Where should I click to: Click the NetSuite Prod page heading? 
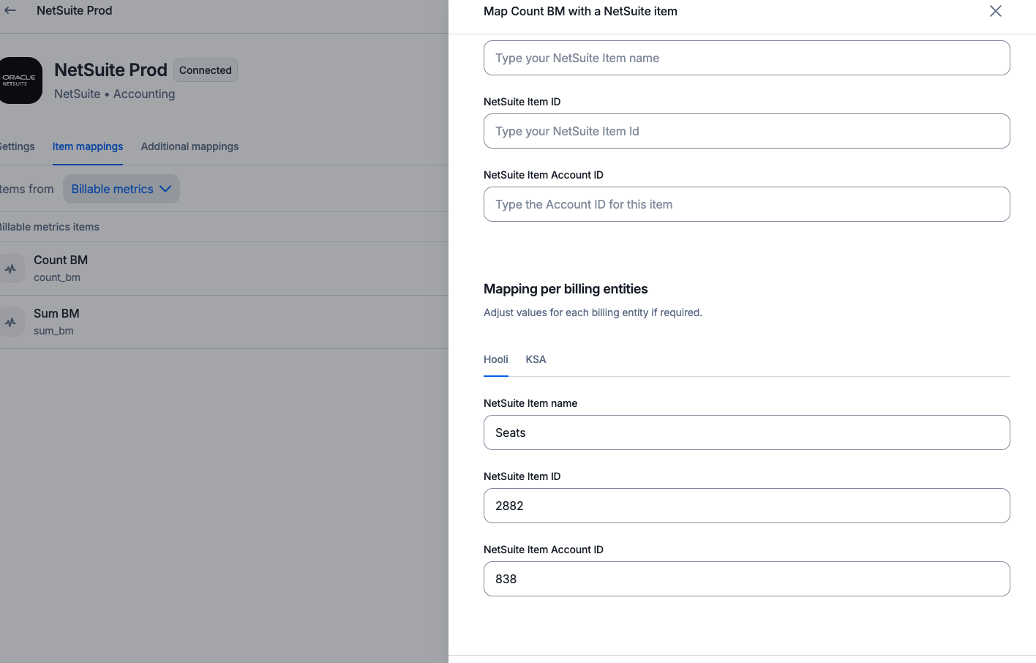(x=110, y=70)
